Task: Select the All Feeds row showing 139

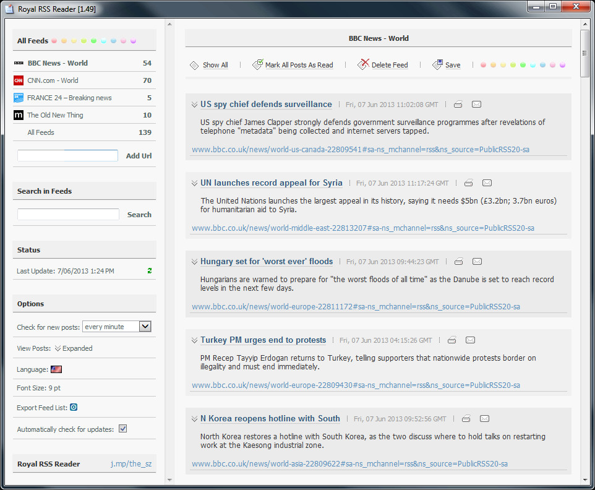Action: pos(84,132)
